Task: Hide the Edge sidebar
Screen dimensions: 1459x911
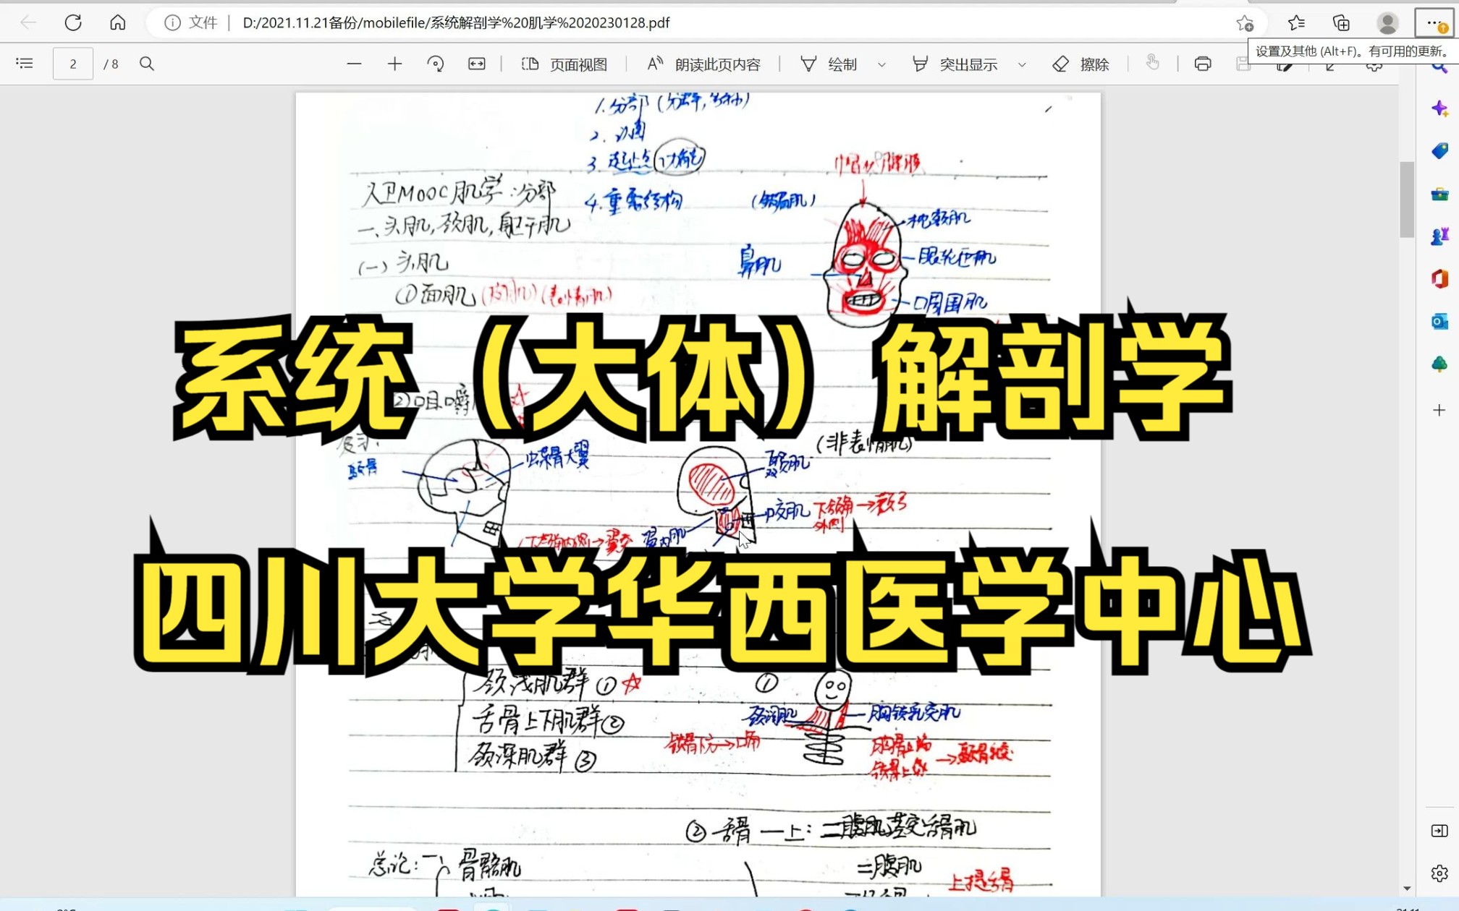Action: tap(1439, 831)
